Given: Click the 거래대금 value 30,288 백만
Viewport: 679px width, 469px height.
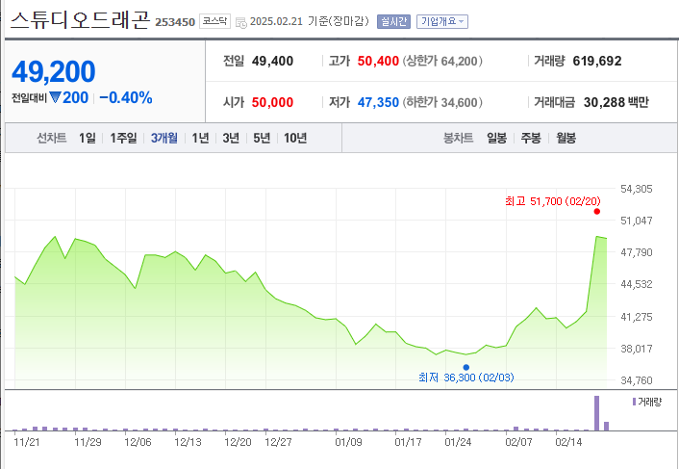Looking at the screenshot, I should coord(616,103).
